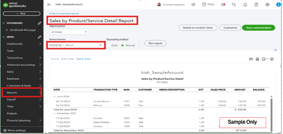Open the Sort dropdown

55,59
